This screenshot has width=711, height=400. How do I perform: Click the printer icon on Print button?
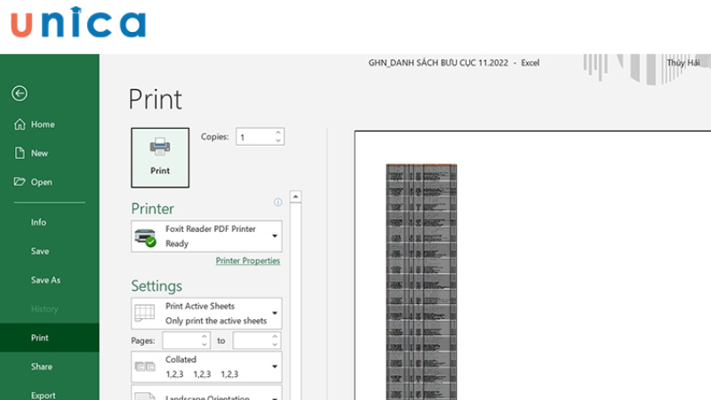click(x=160, y=147)
